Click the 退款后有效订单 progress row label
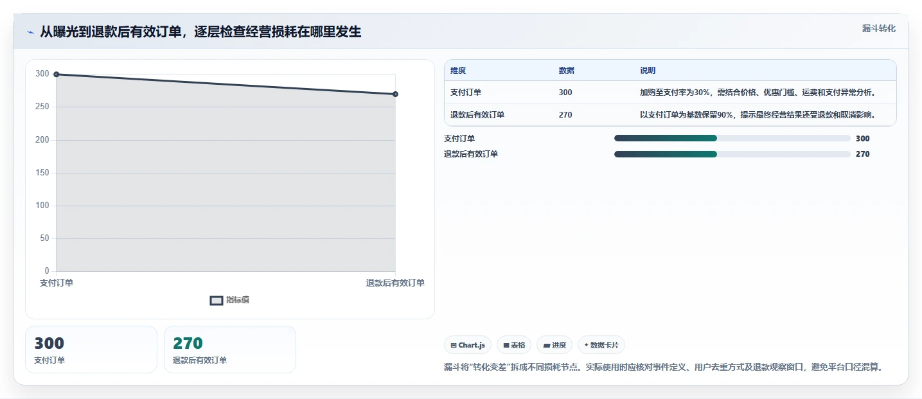922x399 pixels. 471,154
